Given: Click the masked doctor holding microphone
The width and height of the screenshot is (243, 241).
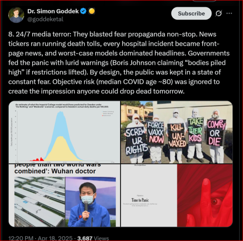Looking at the screenshot, I should tap(90, 202).
